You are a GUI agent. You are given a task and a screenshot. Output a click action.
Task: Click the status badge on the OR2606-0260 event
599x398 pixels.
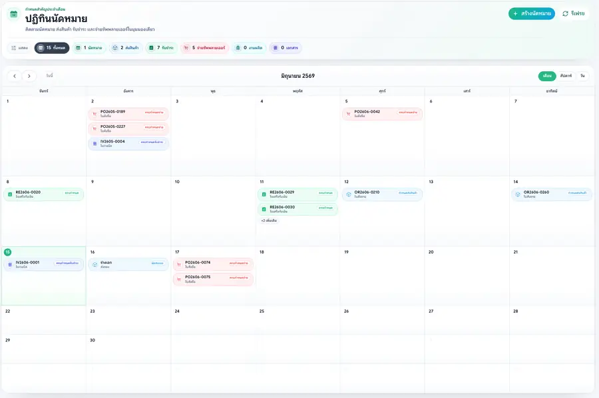(x=577, y=193)
